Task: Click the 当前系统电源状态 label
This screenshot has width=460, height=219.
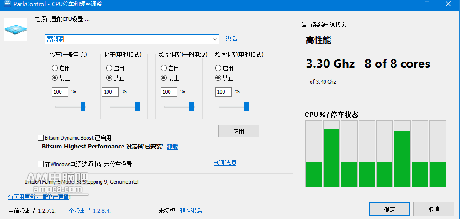Action: point(324,25)
